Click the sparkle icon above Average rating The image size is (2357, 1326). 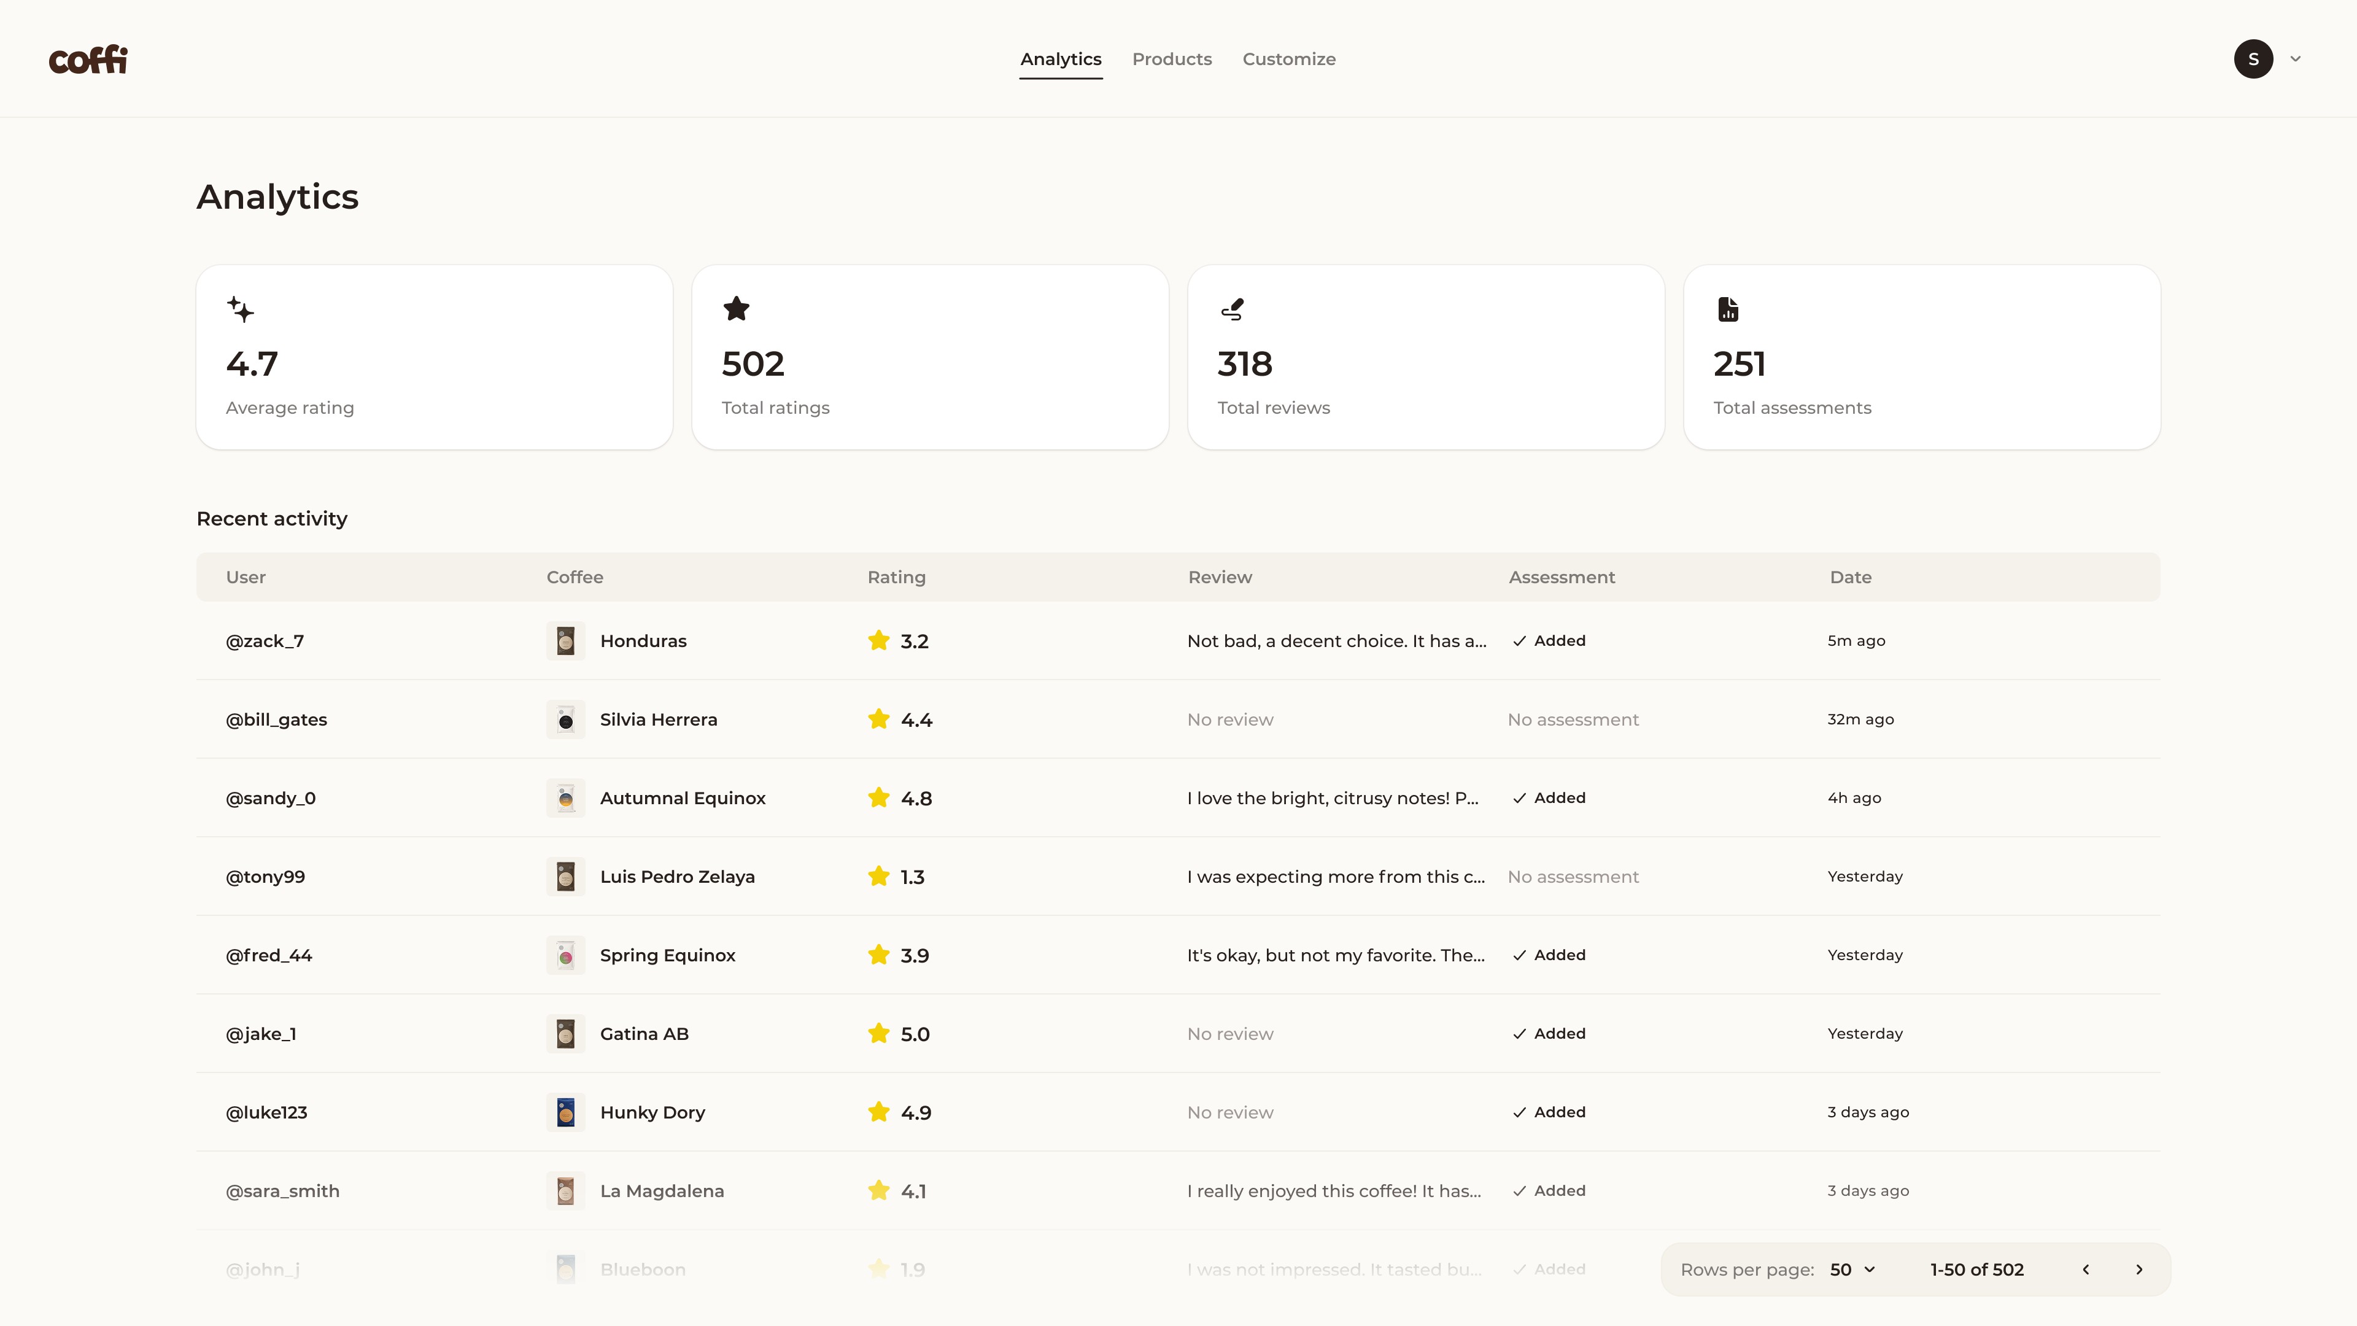pyautogui.click(x=240, y=309)
